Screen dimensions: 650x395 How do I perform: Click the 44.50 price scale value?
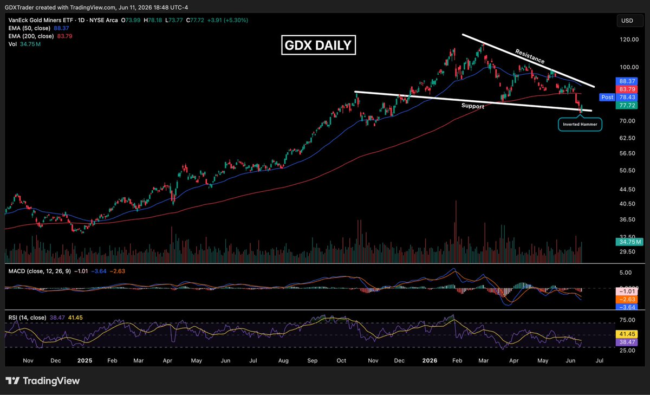[x=627, y=190]
